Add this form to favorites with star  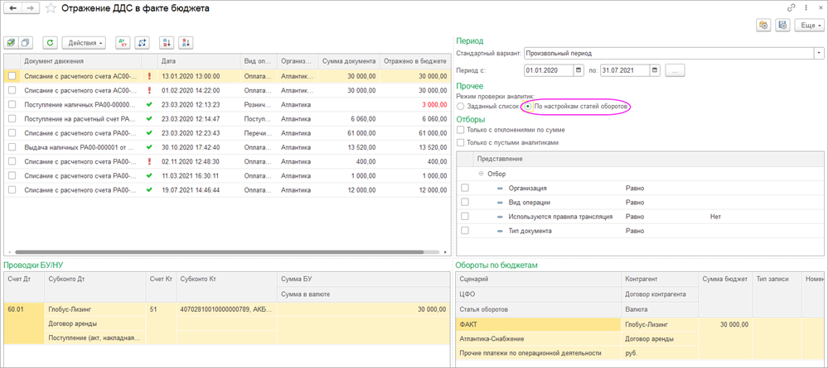point(51,8)
